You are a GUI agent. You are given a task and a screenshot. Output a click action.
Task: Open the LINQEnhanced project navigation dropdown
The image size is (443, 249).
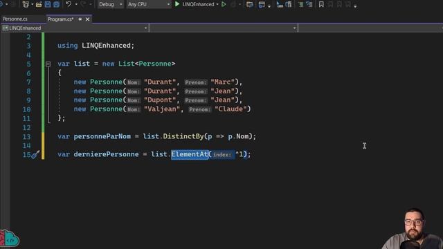point(75,28)
